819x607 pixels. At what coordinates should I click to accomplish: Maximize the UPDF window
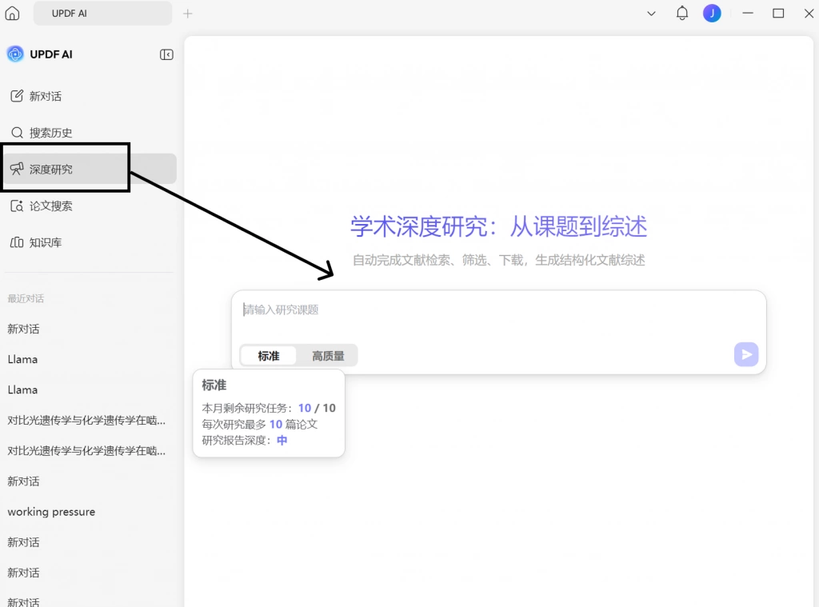778,13
